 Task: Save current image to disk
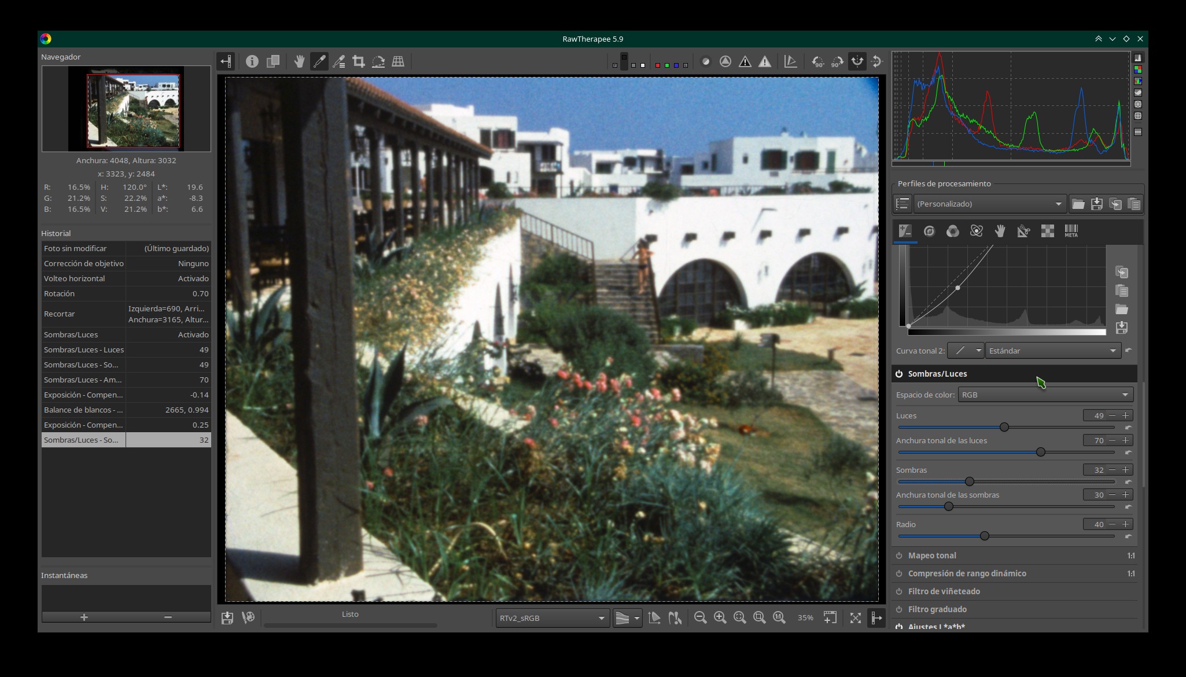coord(227,618)
